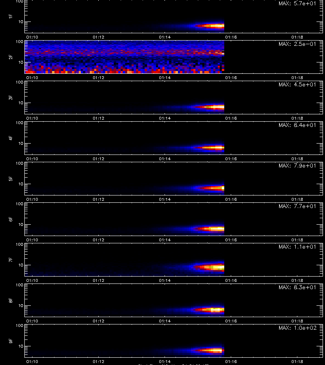Click the 1F panel axis label

[11, 16]
